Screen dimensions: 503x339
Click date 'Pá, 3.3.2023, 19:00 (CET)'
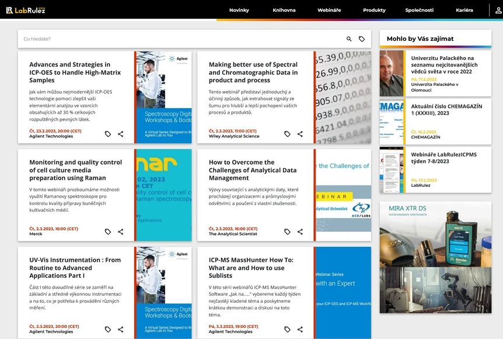(x=233, y=326)
